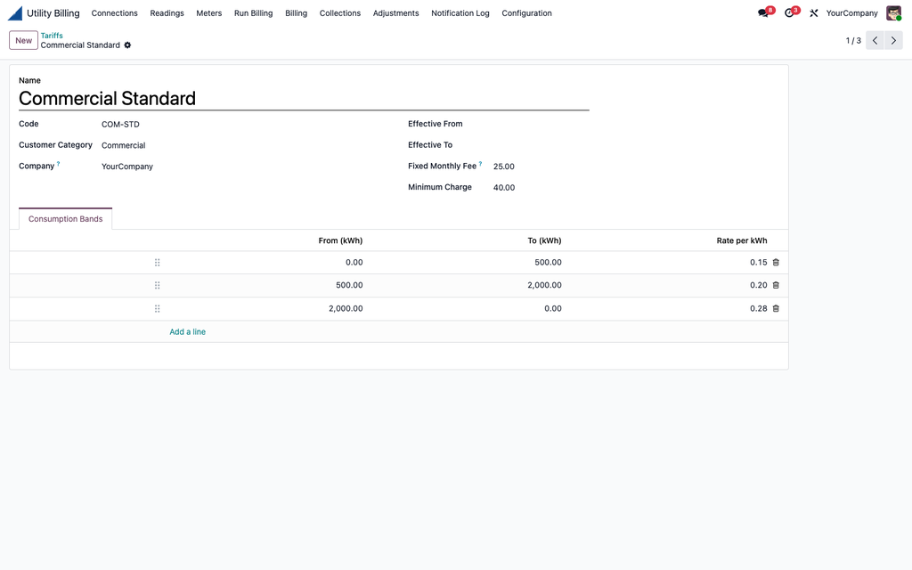Delete the 0.20 rate band row

tap(776, 285)
